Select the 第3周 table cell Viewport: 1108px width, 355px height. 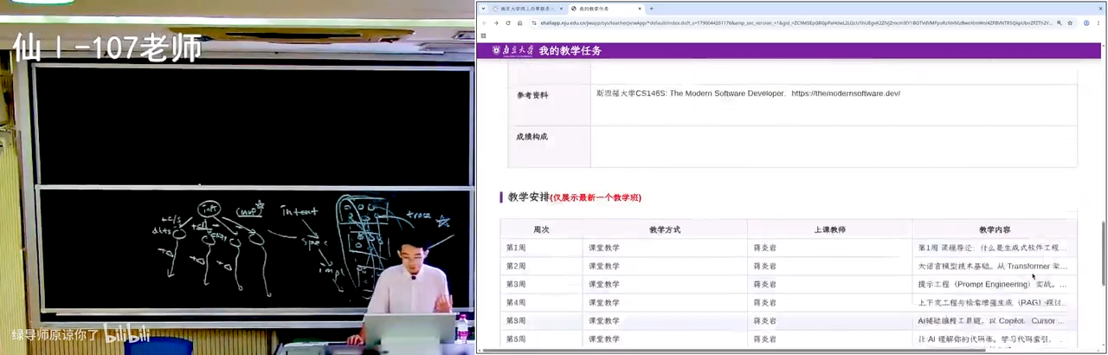click(542, 284)
